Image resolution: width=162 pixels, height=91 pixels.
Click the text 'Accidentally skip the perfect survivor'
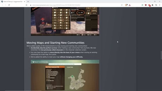[44, 48]
